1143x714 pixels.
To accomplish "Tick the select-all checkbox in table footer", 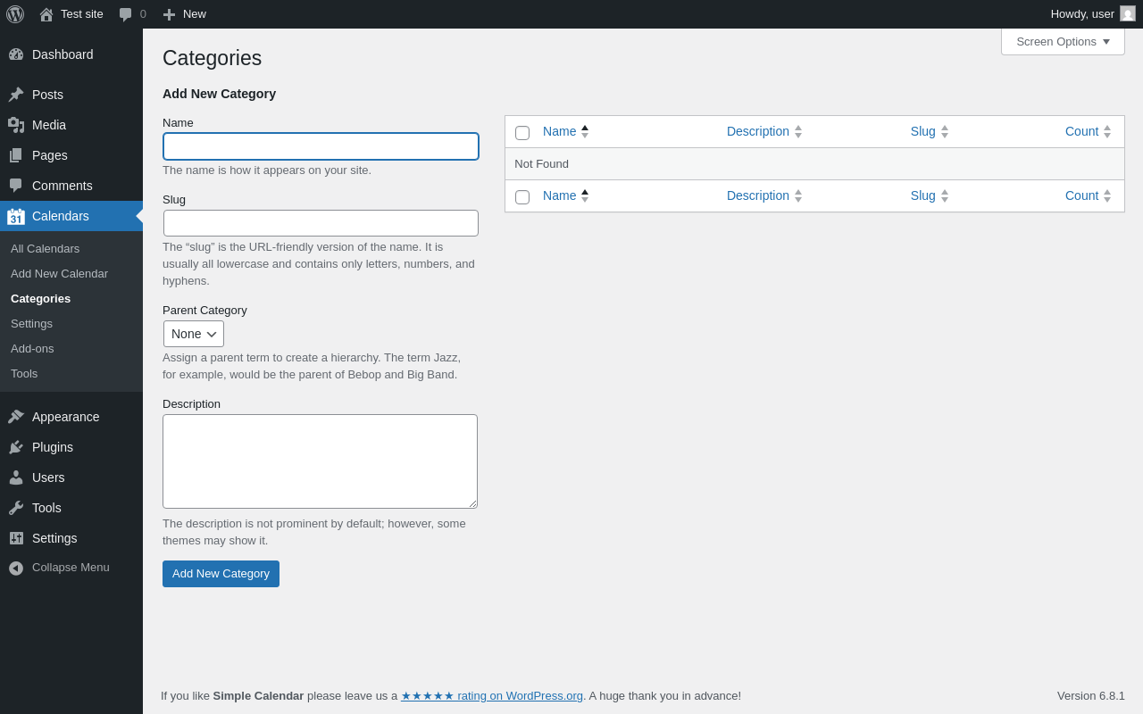I will click(x=522, y=197).
